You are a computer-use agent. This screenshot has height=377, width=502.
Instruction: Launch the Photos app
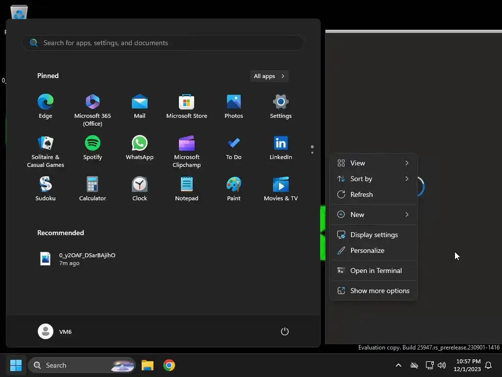(234, 107)
